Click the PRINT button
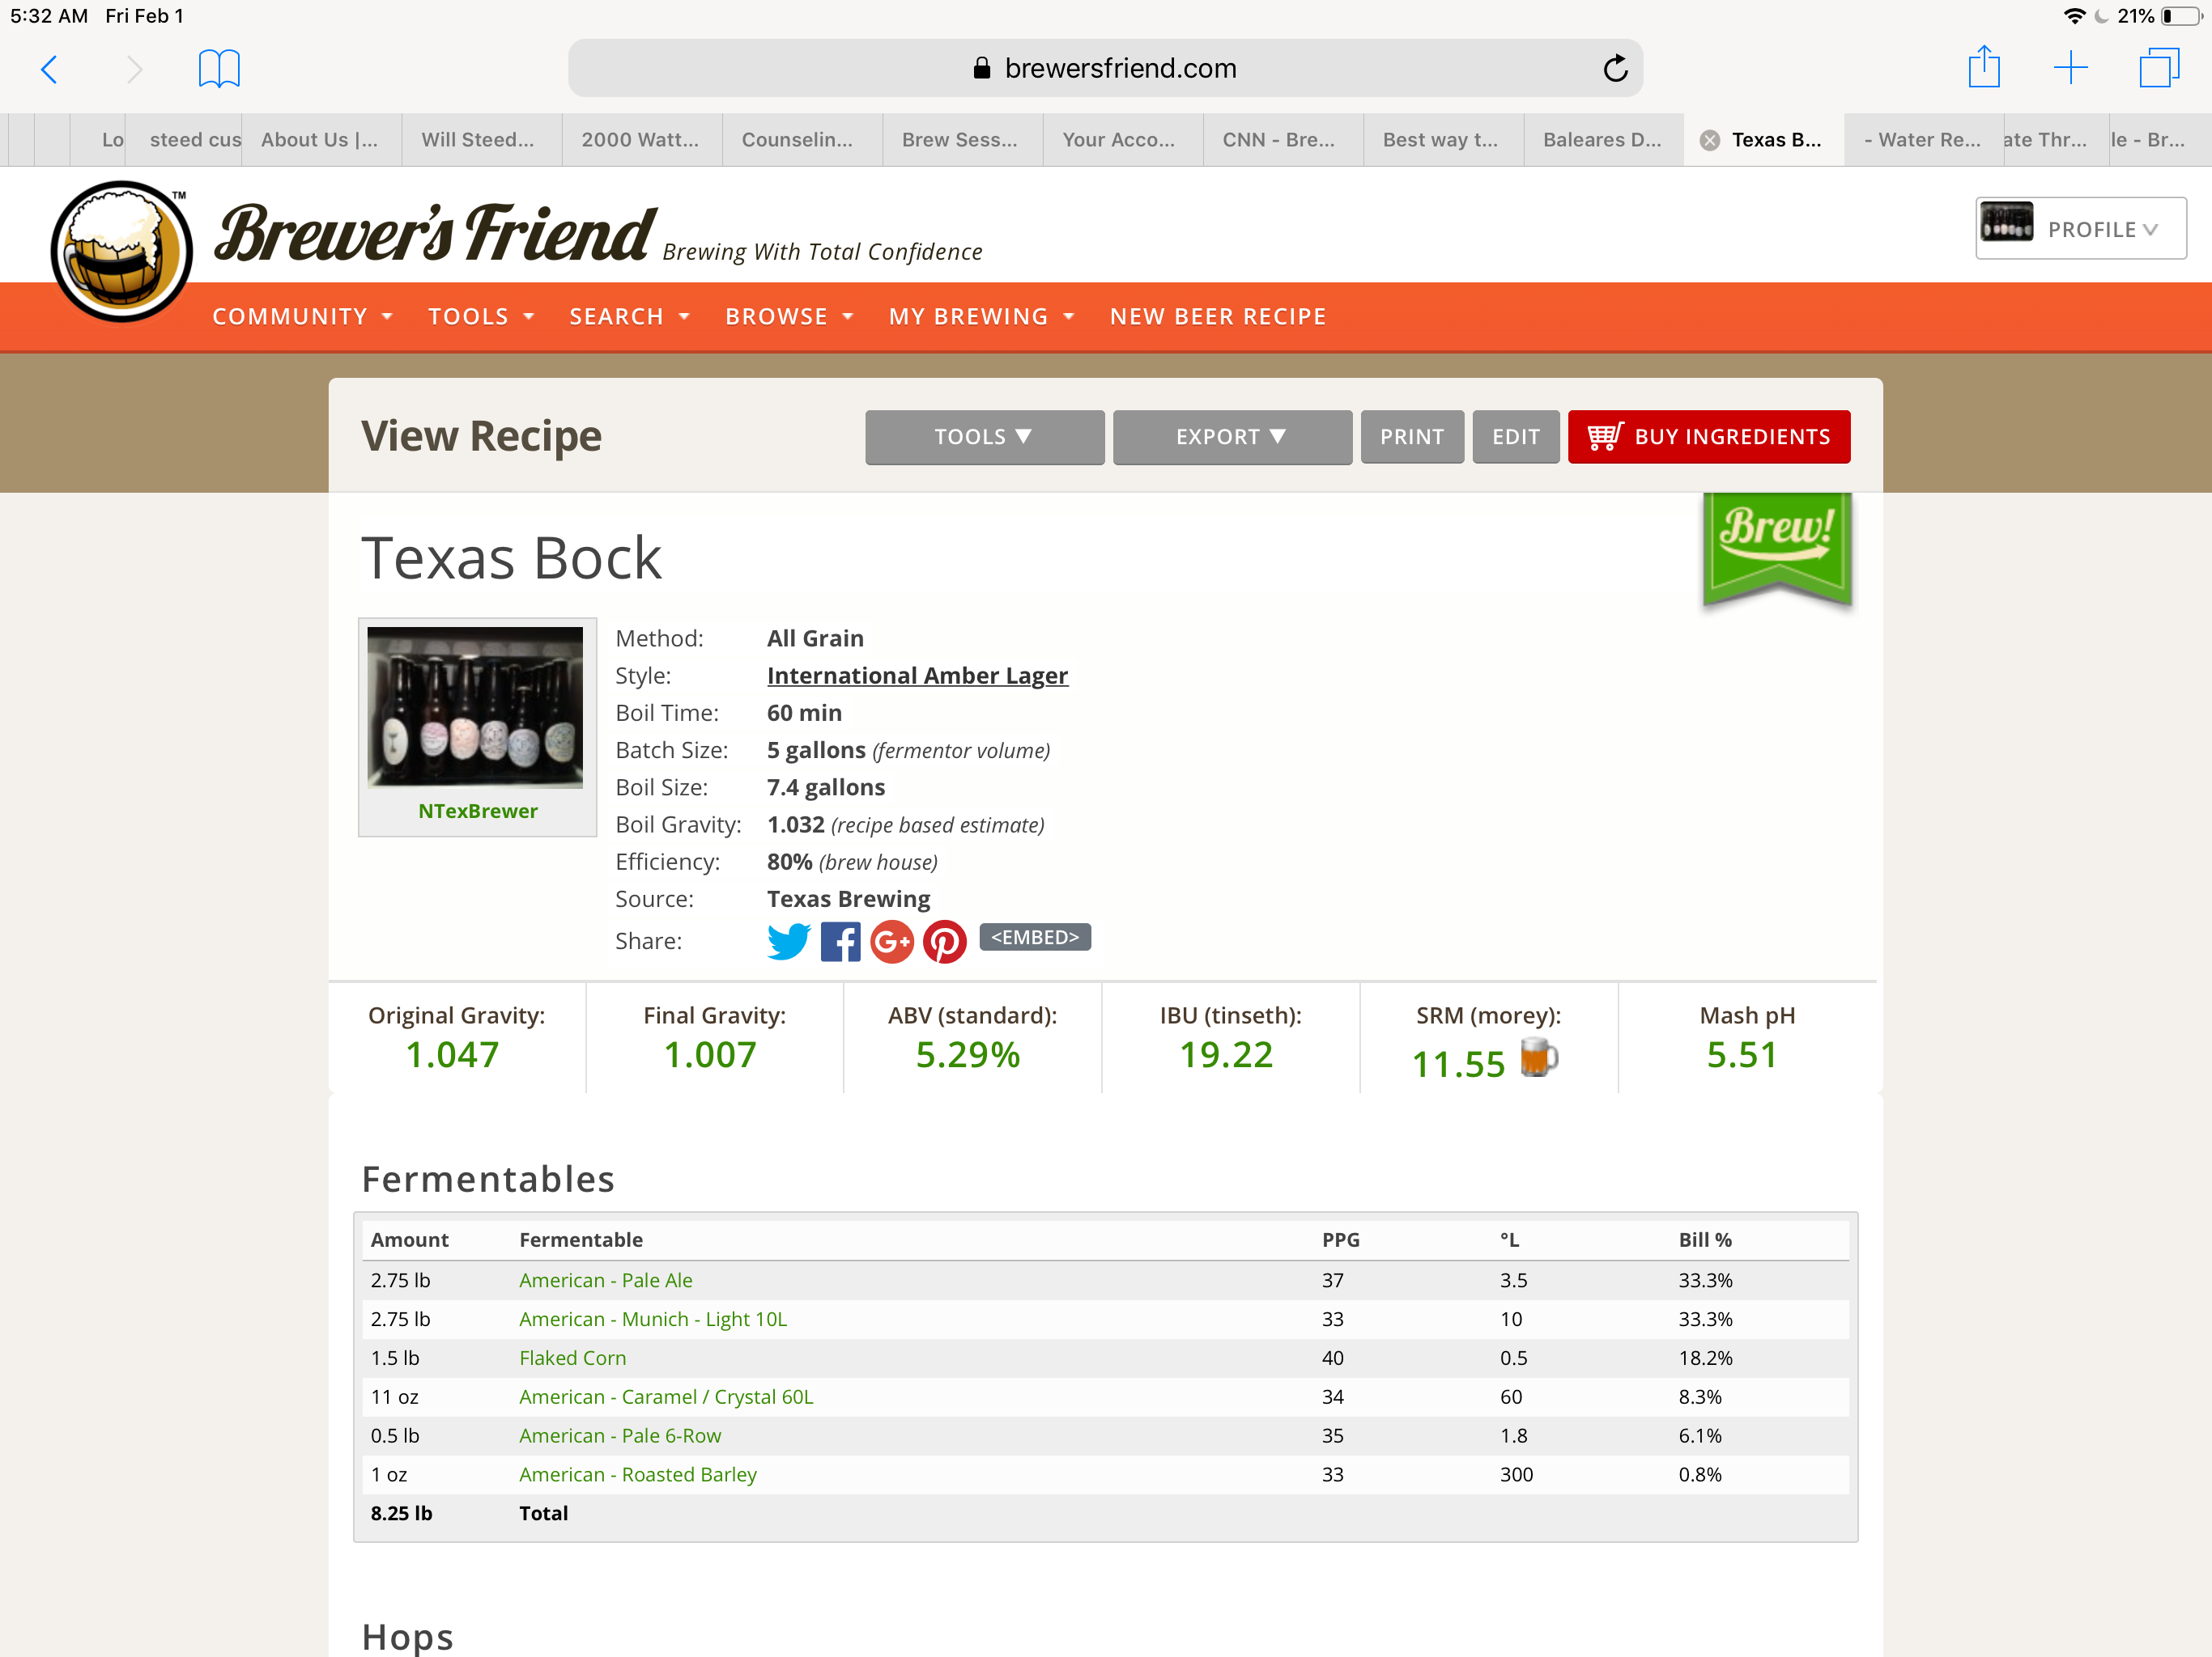The height and width of the screenshot is (1657, 2212). (1412, 437)
